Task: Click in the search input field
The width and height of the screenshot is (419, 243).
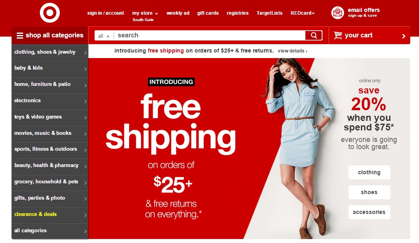Action: click(x=210, y=35)
